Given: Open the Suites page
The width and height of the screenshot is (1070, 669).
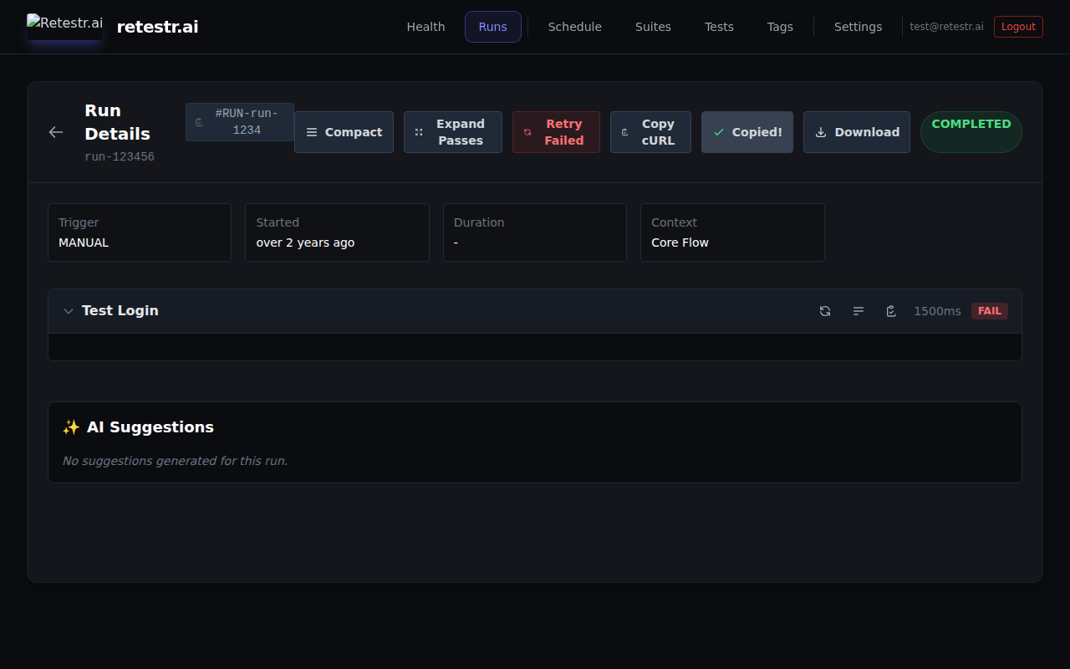Looking at the screenshot, I should point(653,27).
